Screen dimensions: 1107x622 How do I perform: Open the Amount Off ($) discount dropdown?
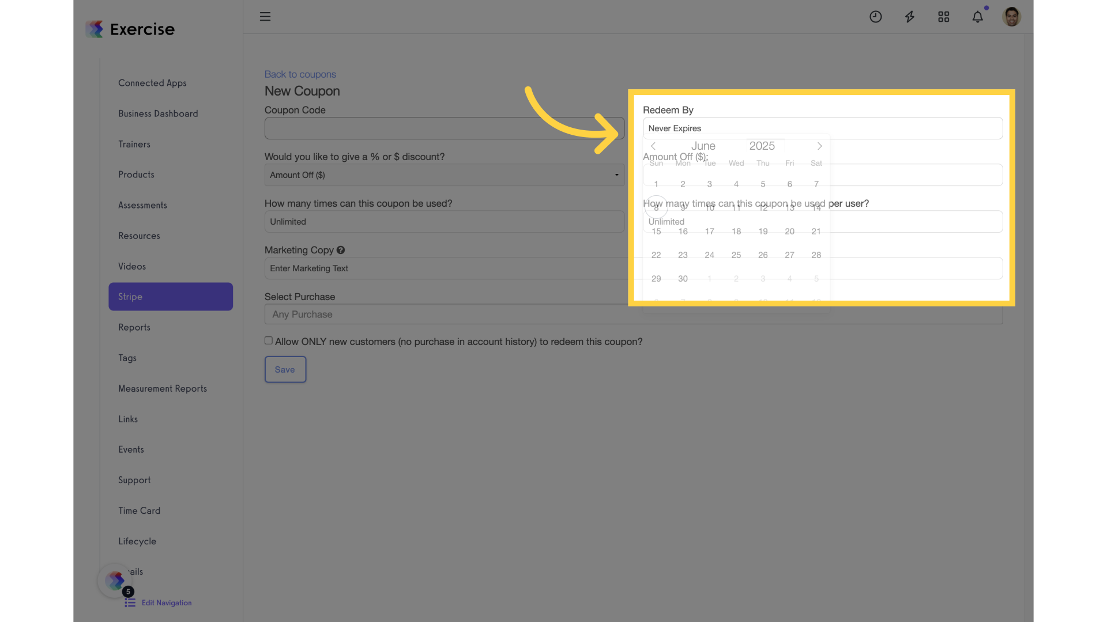[x=445, y=175]
